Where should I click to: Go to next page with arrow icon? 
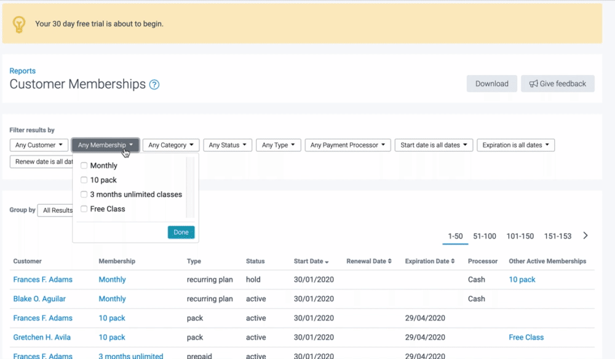[585, 236]
